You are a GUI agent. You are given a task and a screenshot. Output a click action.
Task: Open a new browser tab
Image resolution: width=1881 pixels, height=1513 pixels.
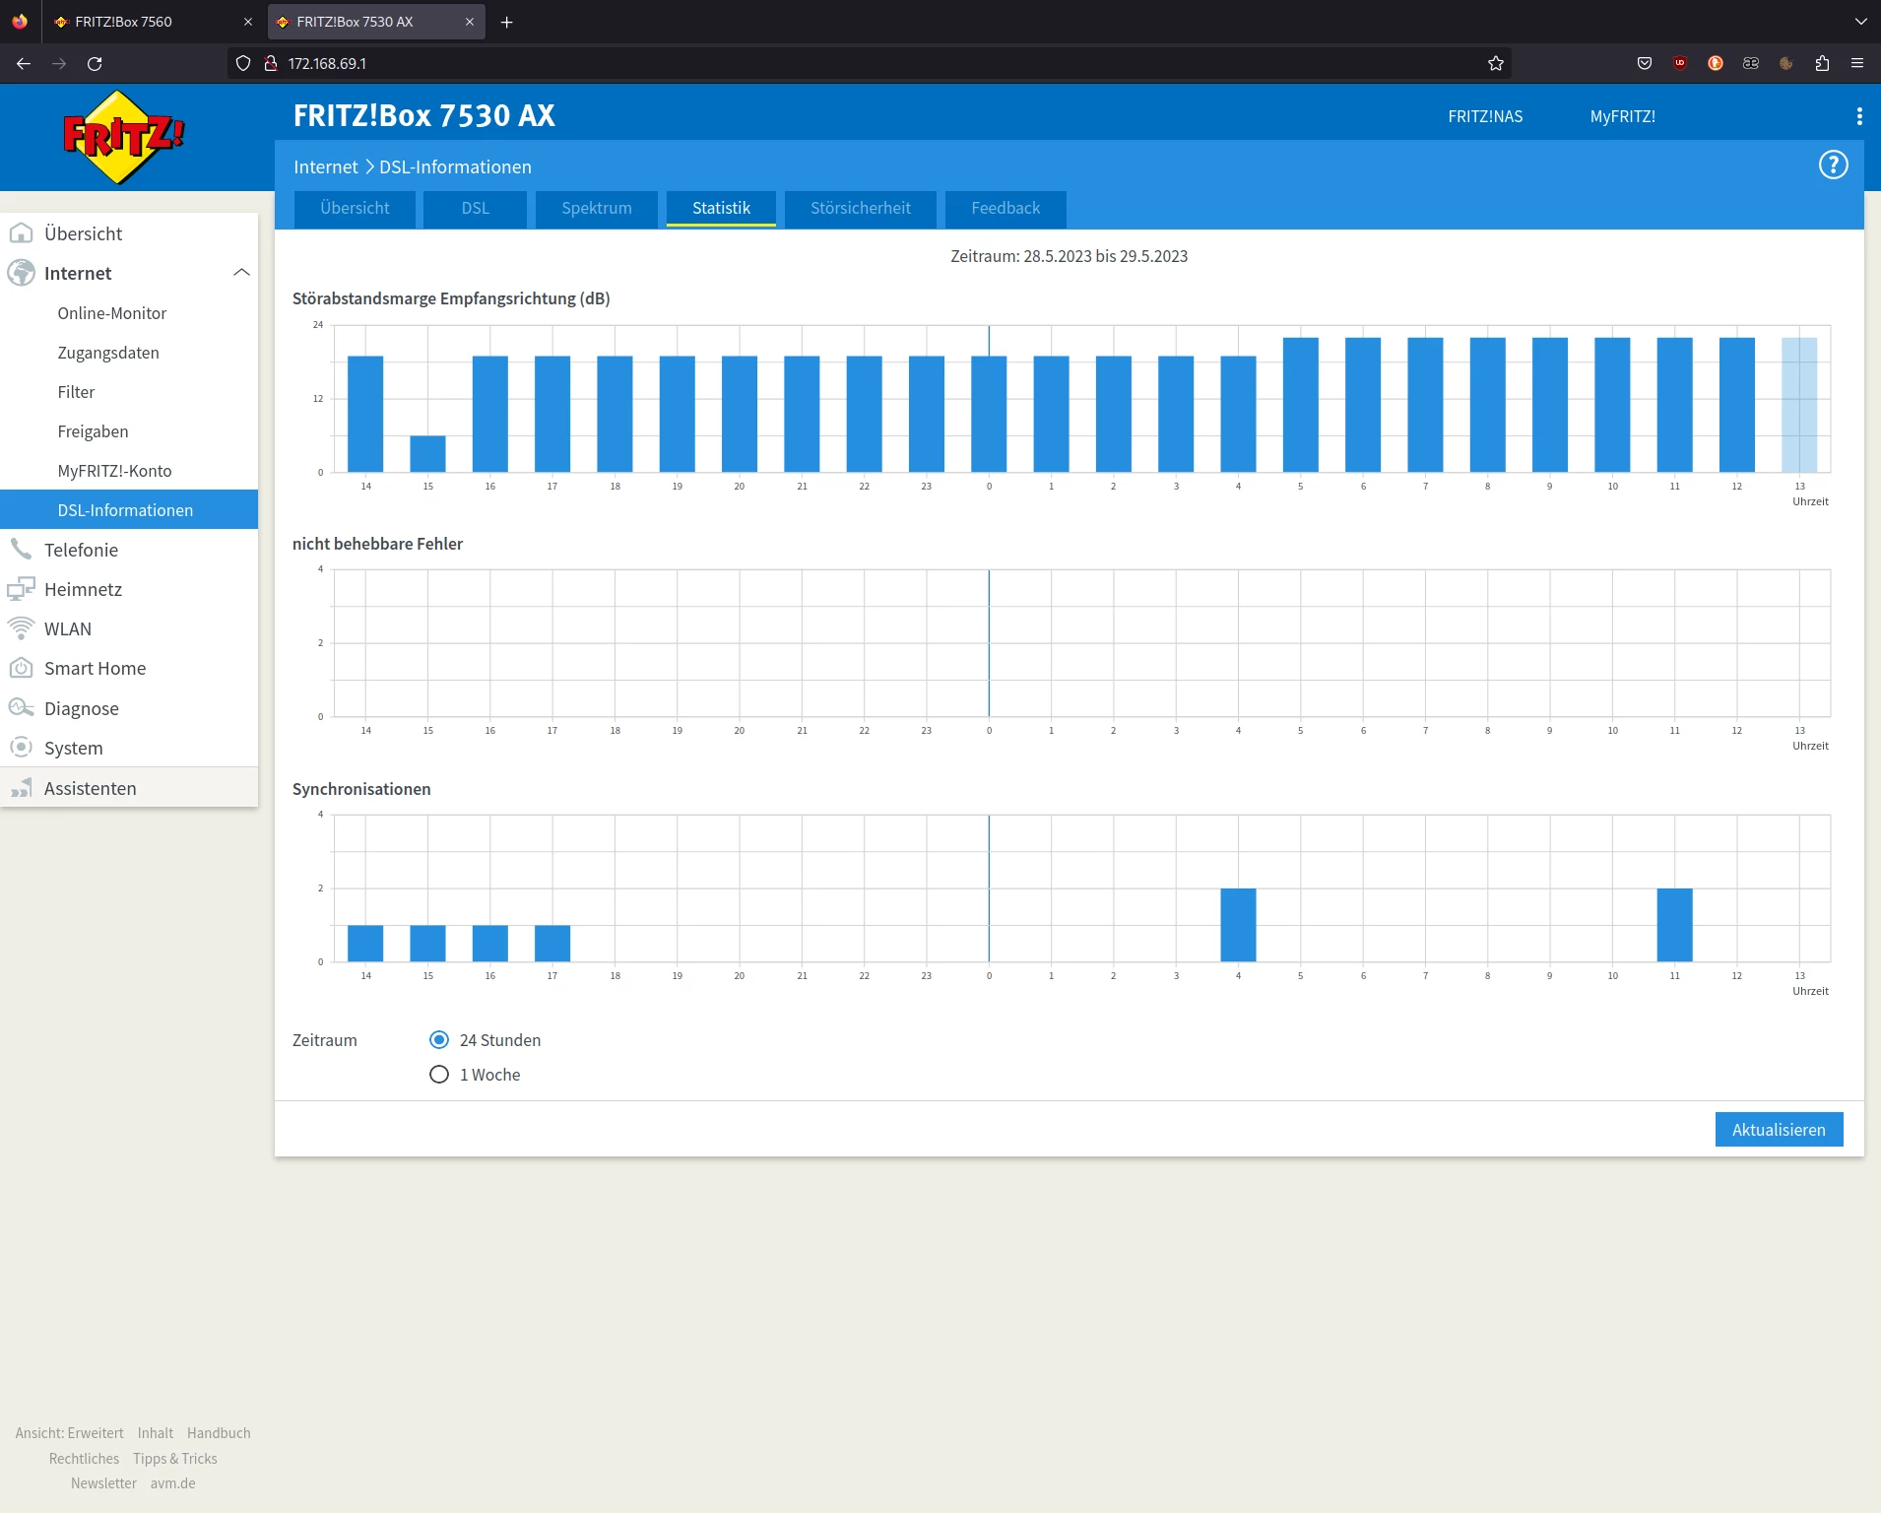pos(507,22)
